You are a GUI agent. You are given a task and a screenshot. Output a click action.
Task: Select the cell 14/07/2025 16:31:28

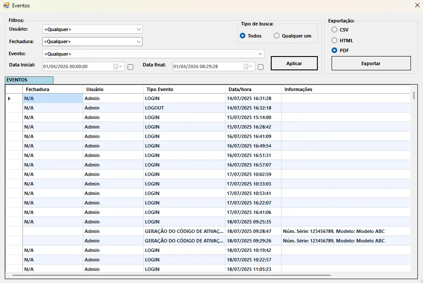pyautogui.click(x=253, y=98)
